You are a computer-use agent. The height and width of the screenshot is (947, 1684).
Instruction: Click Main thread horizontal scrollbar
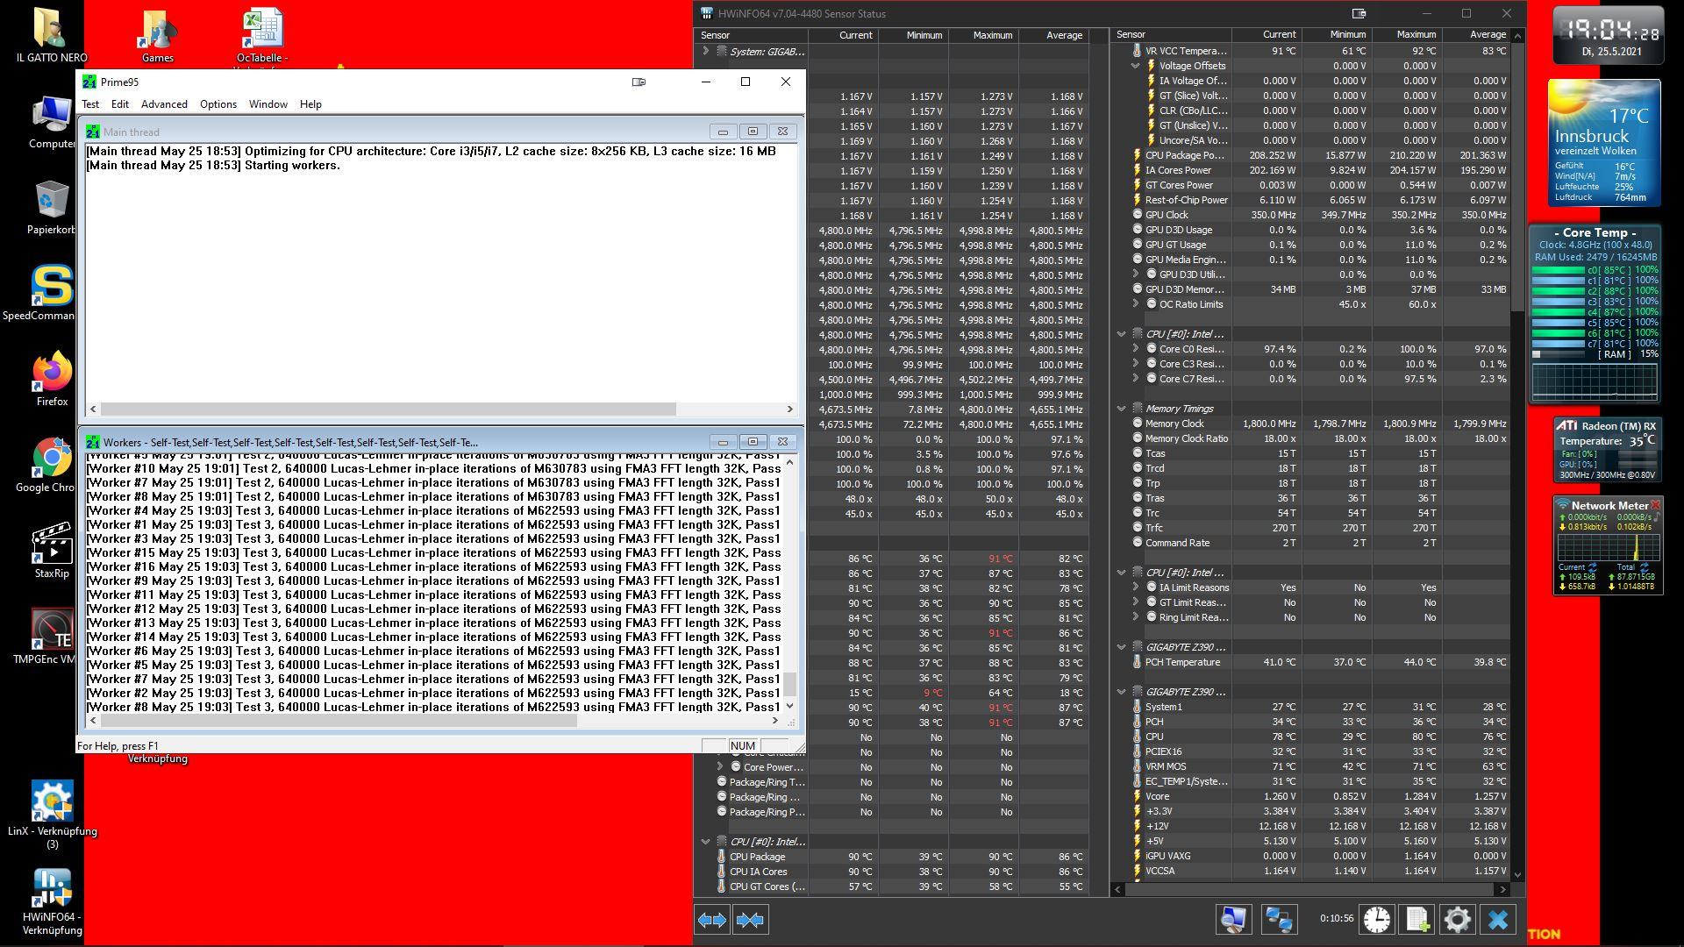pos(389,409)
